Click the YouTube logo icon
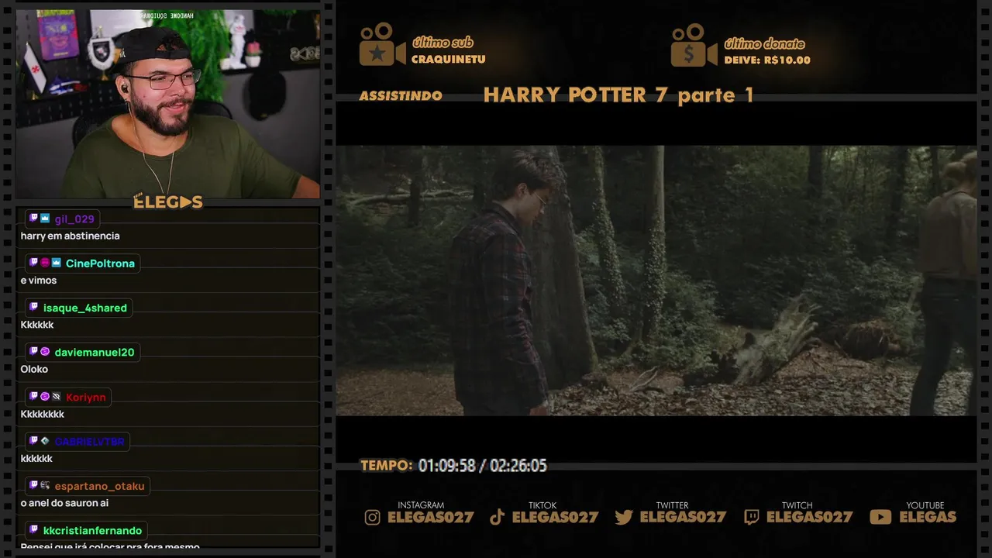This screenshot has width=992, height=558. click(x=880, y=517)
